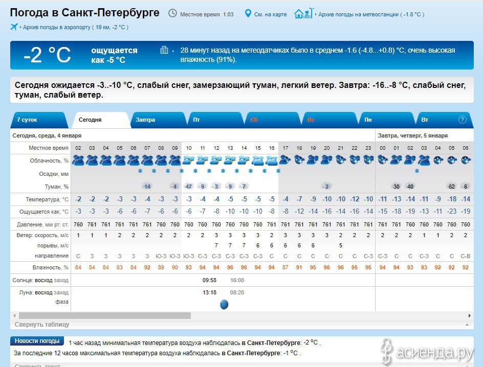Click the sunset time 16:08

[237, 280]
